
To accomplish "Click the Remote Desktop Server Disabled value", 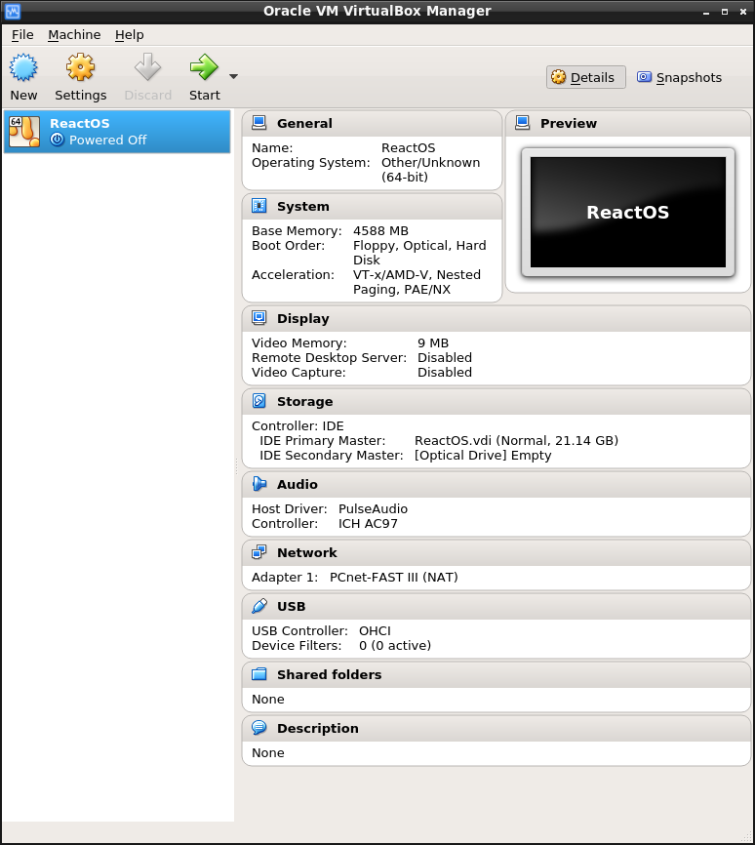I will coord(445,357).
